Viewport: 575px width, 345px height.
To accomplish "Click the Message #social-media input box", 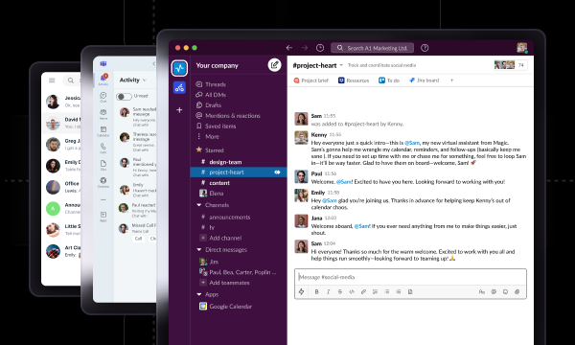I will point(410,277).
